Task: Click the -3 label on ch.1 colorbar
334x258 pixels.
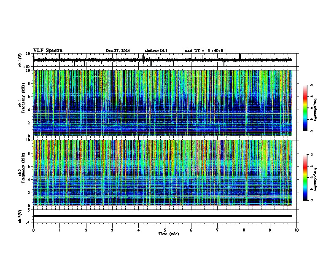Action: coord(311,85)
